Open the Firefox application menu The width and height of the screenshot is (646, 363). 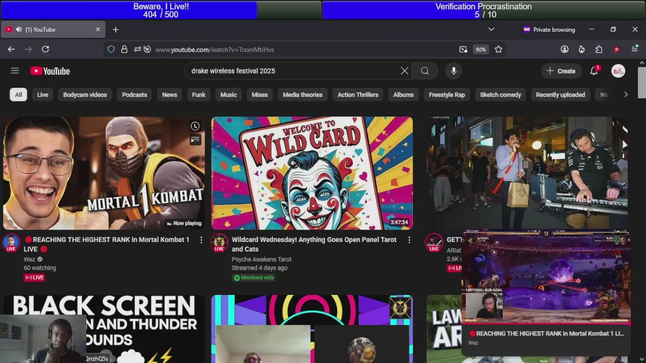pos(635,49)
